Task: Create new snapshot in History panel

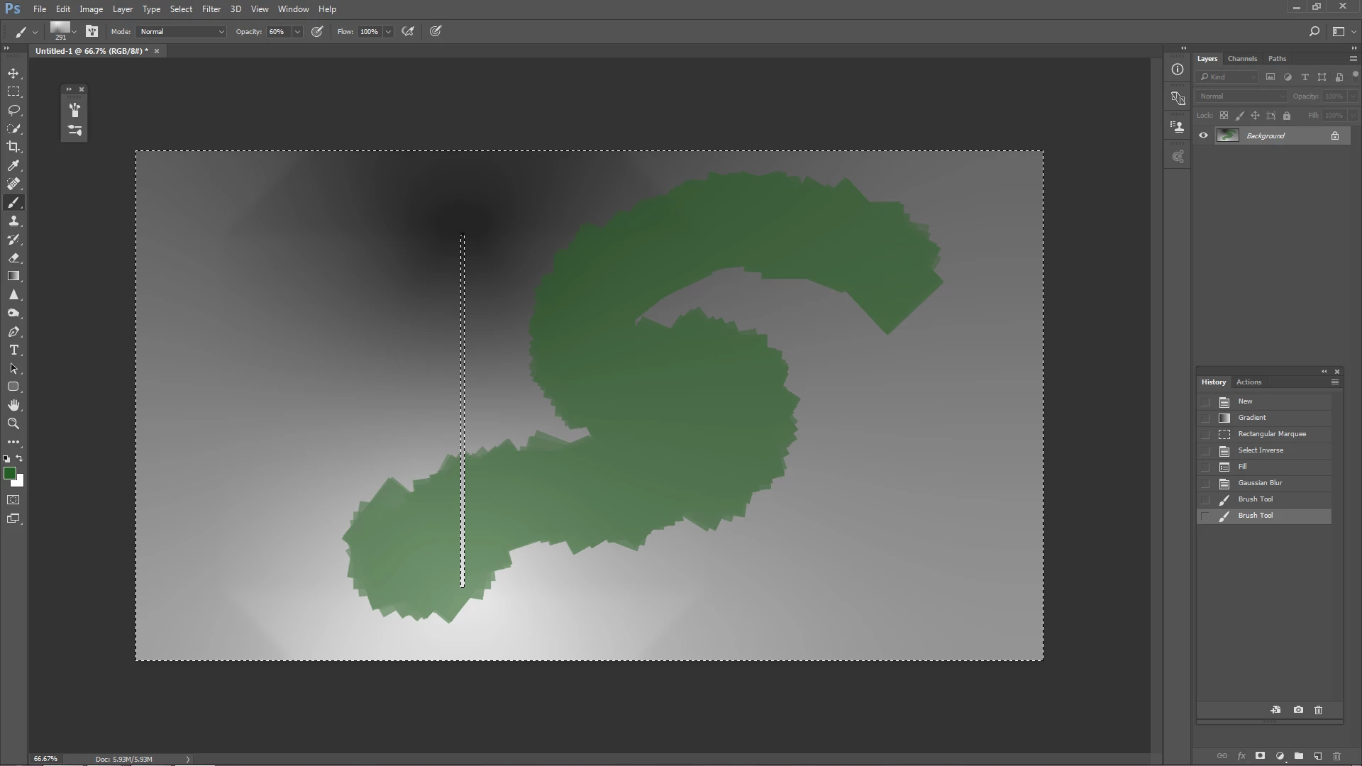Action: click(x=1298, y=710)
